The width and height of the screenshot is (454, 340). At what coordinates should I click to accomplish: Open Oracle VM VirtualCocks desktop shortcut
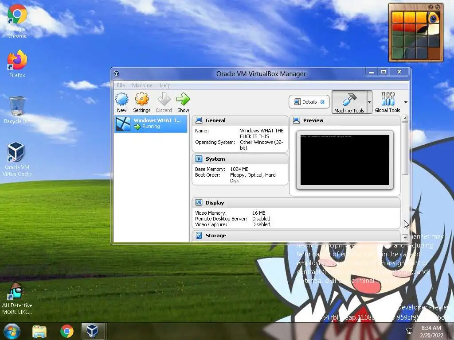17,159
